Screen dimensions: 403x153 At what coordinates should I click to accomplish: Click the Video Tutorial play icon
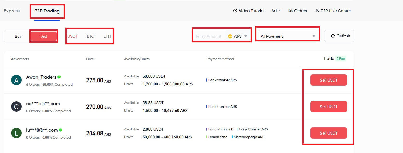click(x=235, y=11)
